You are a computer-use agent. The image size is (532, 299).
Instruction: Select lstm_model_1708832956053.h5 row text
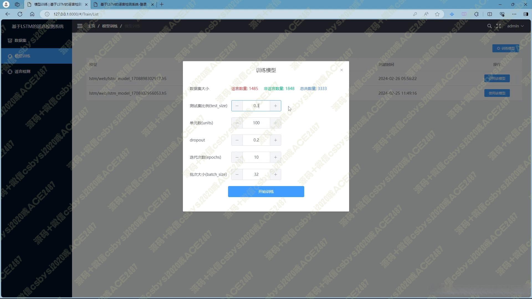click(x=128, y=93)
